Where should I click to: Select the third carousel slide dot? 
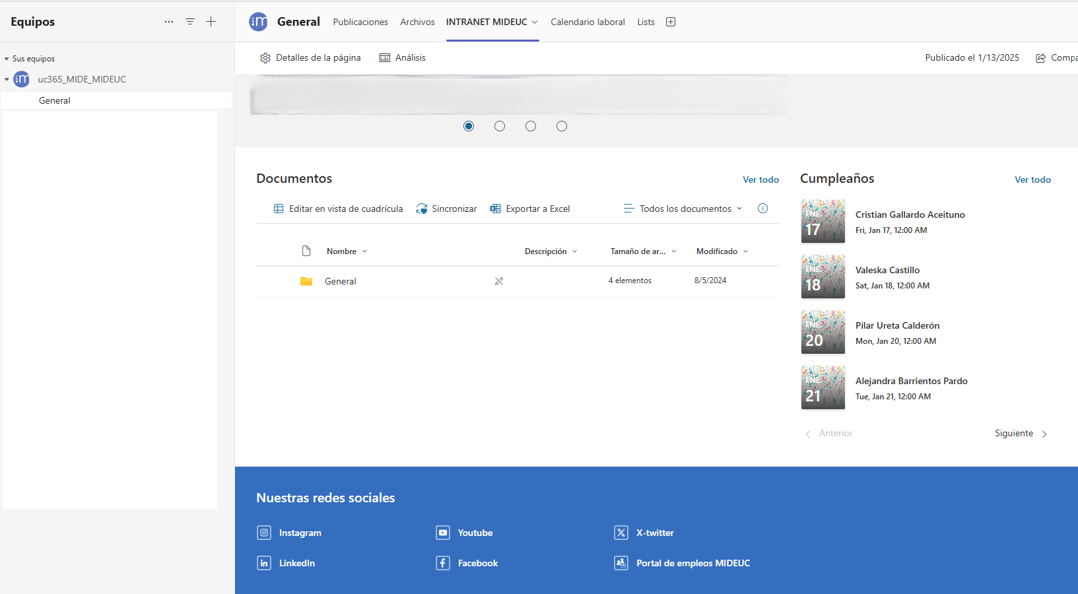tap(531, 126)
